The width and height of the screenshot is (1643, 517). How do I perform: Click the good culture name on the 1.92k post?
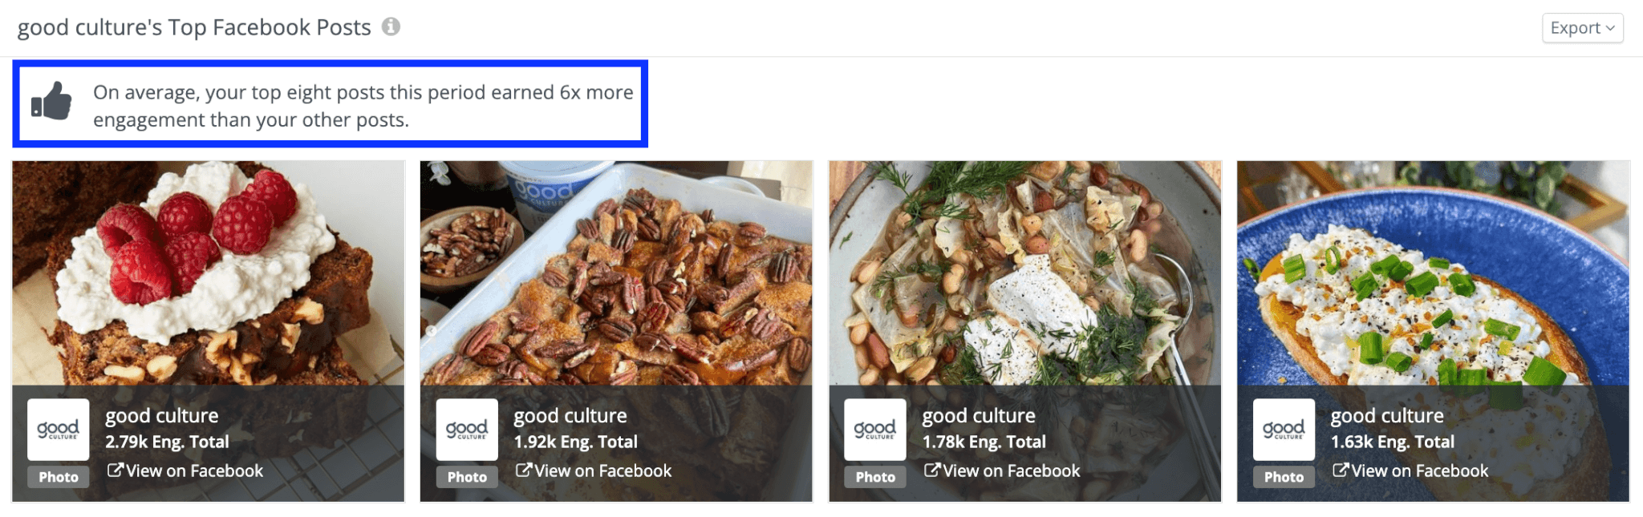pyautogui.click(x=570, y=415)
